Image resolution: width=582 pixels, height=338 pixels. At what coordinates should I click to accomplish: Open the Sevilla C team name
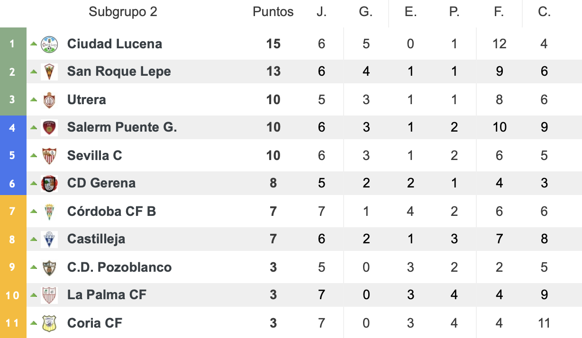coord(95,156)
